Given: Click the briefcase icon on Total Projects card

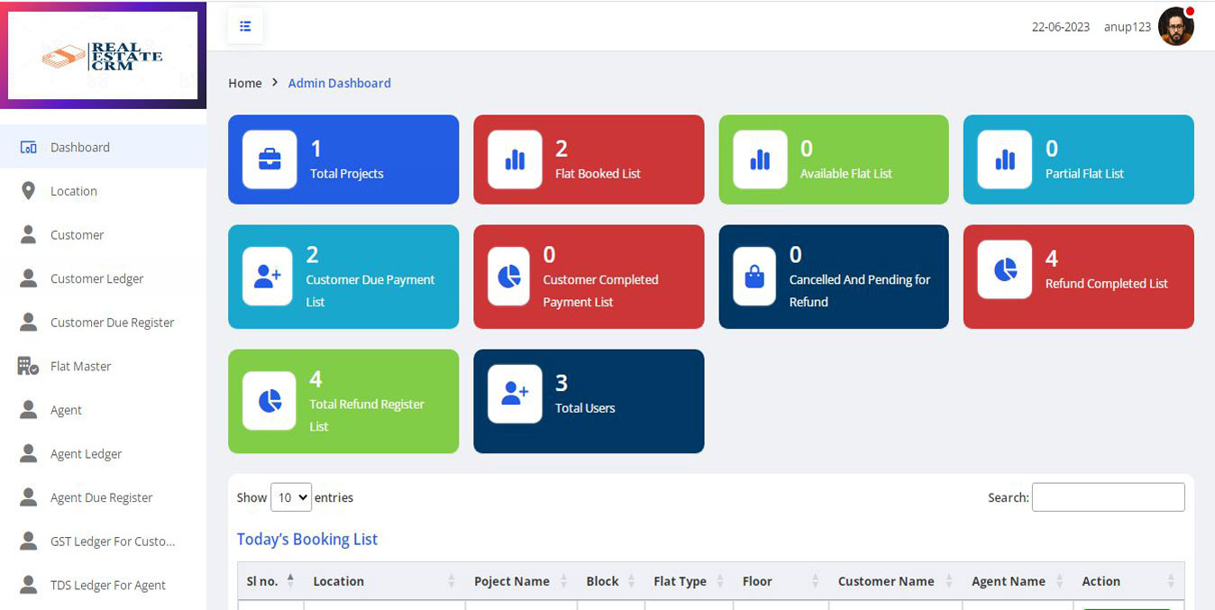Looking at the screenshot, I should (x=269, y=159).
